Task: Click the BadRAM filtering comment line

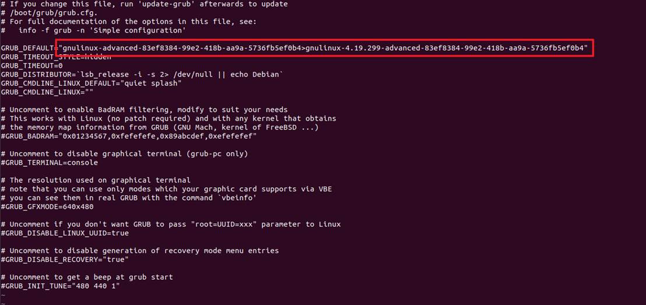Action: coord(144,110)
